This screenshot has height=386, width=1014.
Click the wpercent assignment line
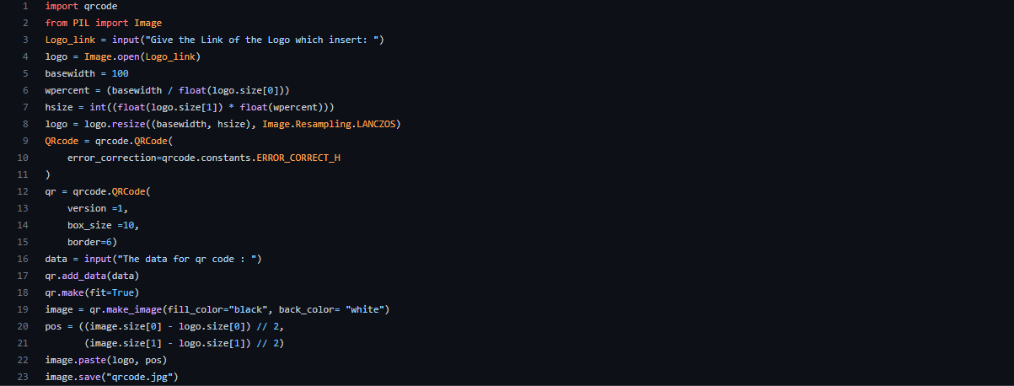click(168, 90)
